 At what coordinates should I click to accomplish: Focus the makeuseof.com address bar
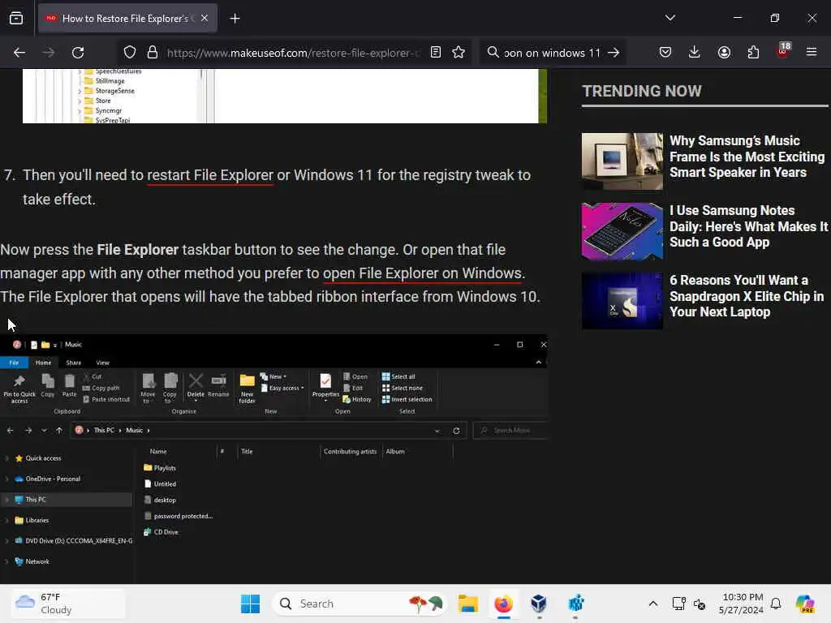tap(293, 53)
